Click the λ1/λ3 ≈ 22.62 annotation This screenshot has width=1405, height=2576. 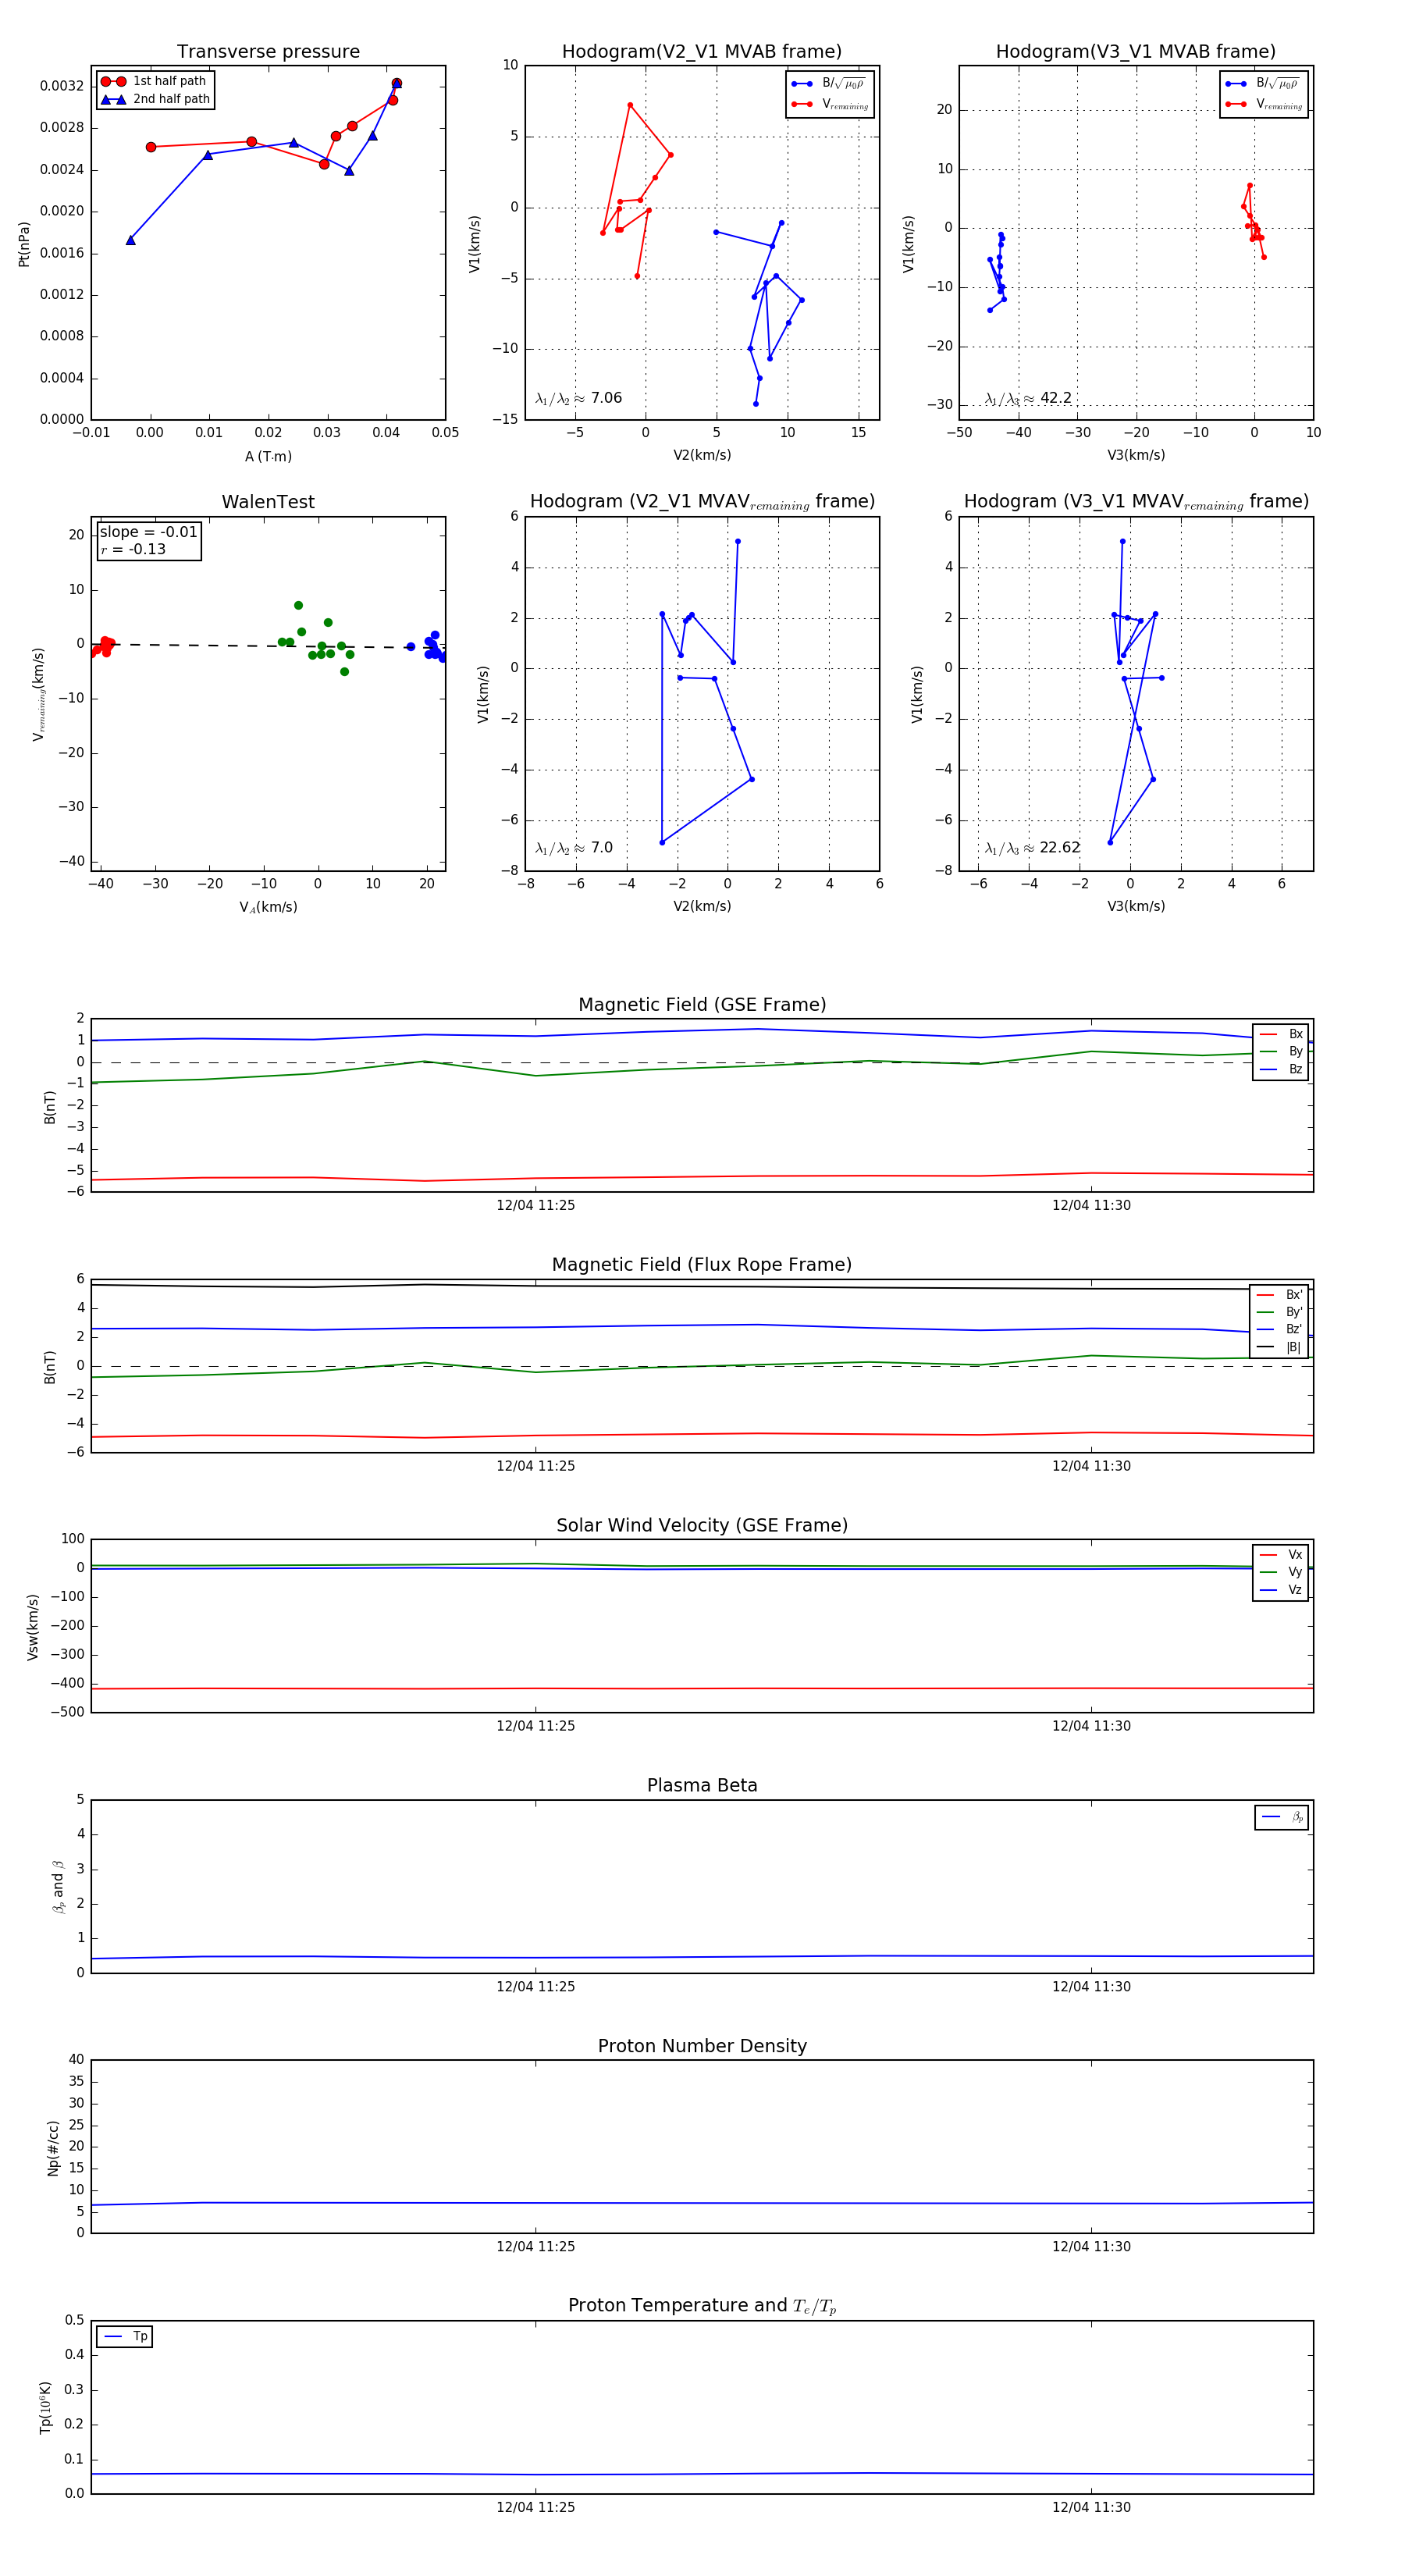[1032, 848]
